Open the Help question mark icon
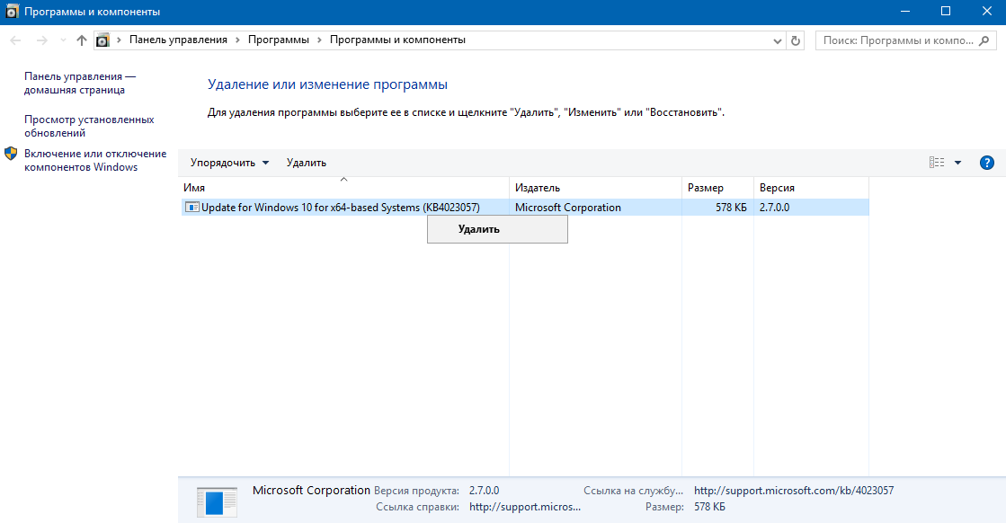1006x523 pixels. tap(986, 163)
